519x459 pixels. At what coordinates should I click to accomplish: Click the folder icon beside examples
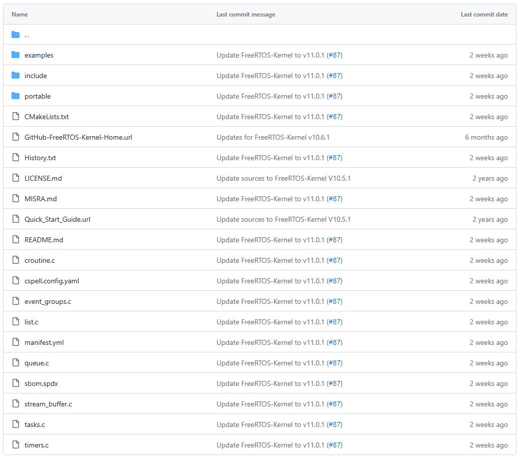tap(16, 55)
